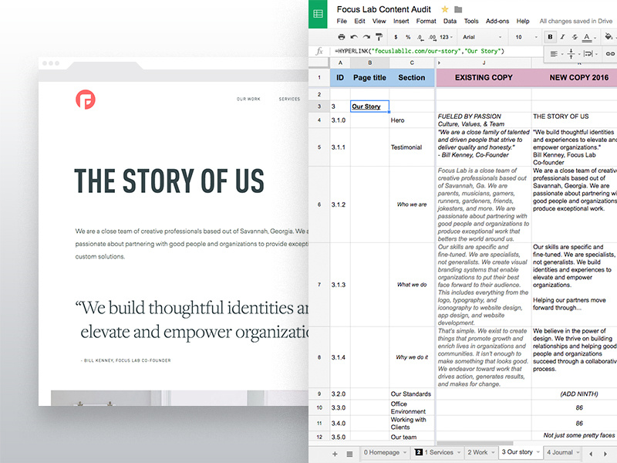Open the File menu
The height and width of the screenshot is (463, 617).
point(342,22)
